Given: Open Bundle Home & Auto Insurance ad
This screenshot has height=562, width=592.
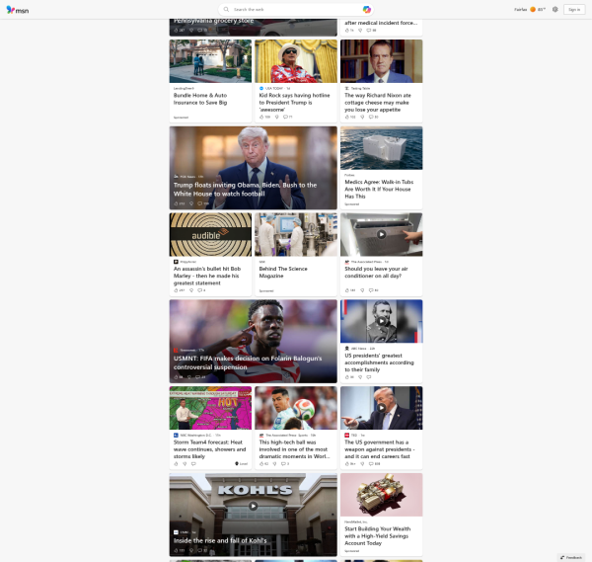Looking at the screenshot, I should coord(200,99).
